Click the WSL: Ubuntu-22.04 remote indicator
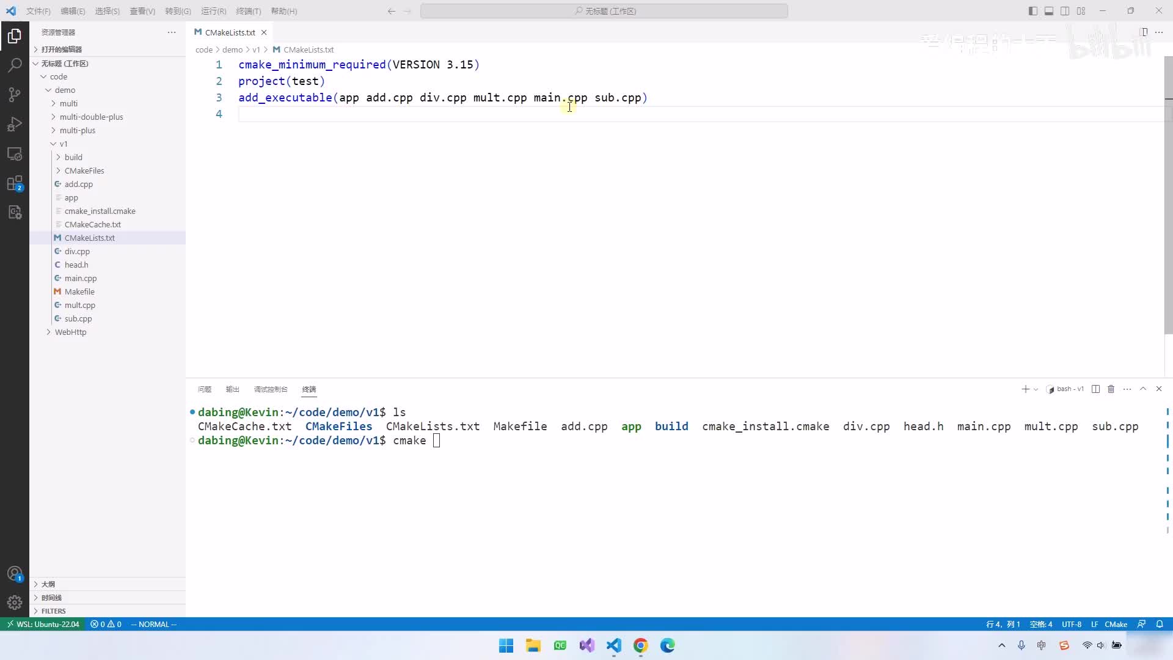The height and width of the screenshot is (660, 1173). [x=43, y=624]
